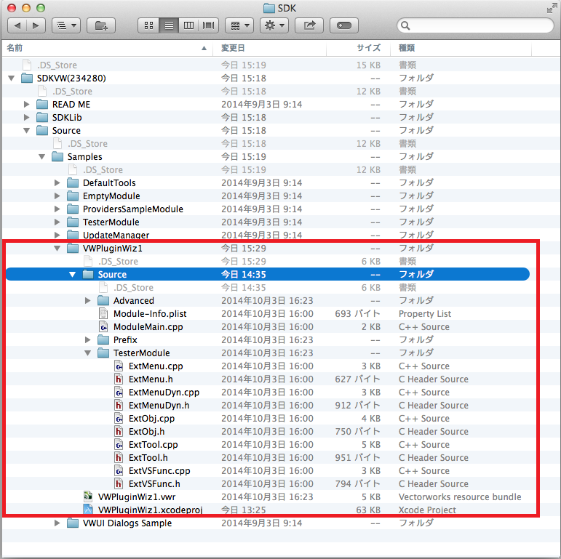Switch to column view
The height and width of the screenshot is (559, 561).
pos(188,25)
